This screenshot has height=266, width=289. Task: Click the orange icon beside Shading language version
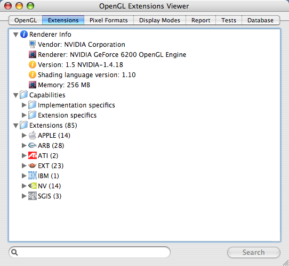[x=33, y=74]
